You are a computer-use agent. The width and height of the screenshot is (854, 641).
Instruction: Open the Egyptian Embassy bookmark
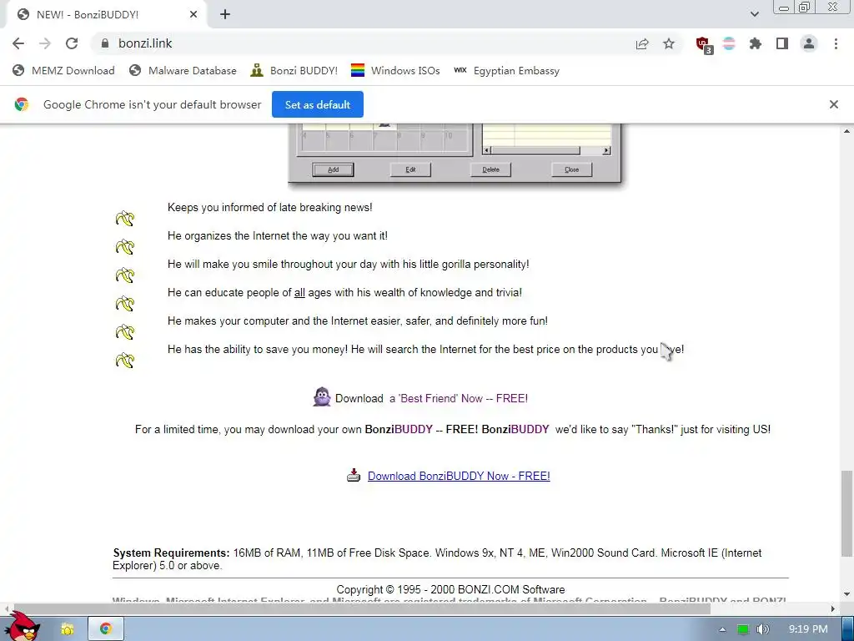pyautogui.click(x=506, y=70)
